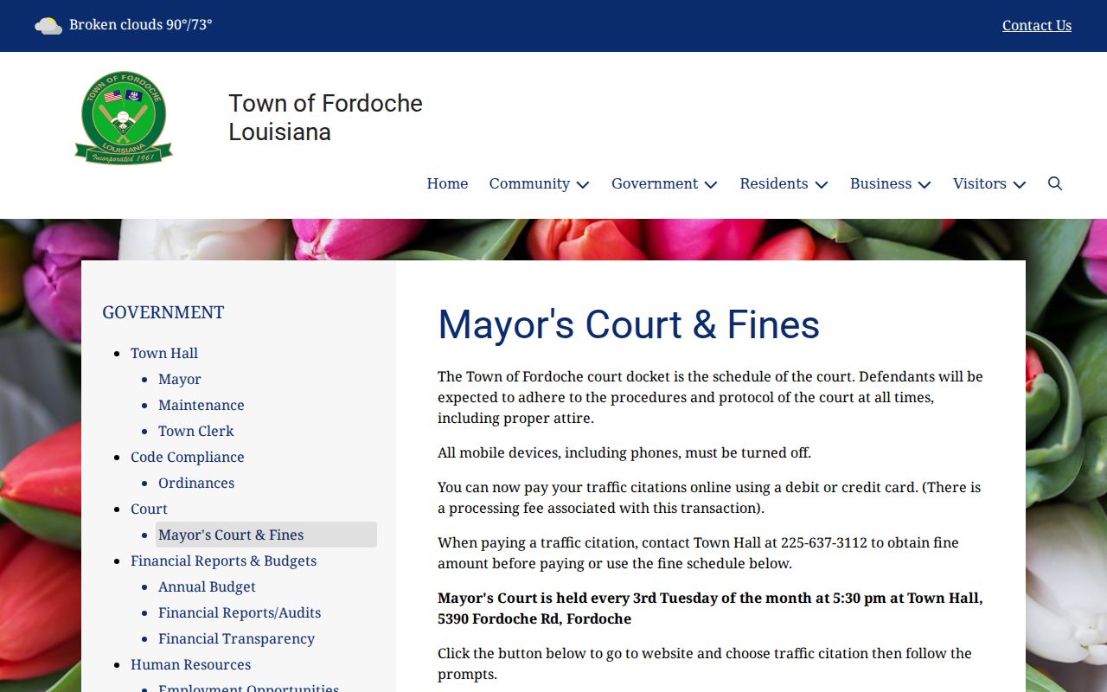Open the Town Hall sidebar link
Viewport: 1107px width, 692px height.
tap(164, 353)
